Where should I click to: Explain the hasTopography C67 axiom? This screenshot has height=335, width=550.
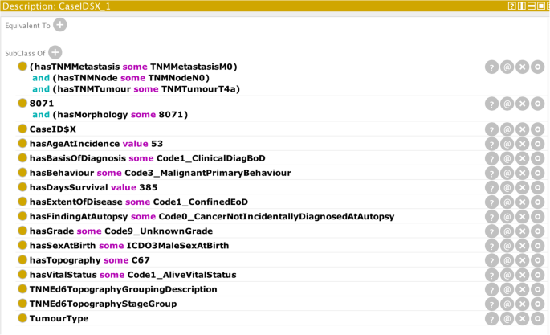pos(491,260)
